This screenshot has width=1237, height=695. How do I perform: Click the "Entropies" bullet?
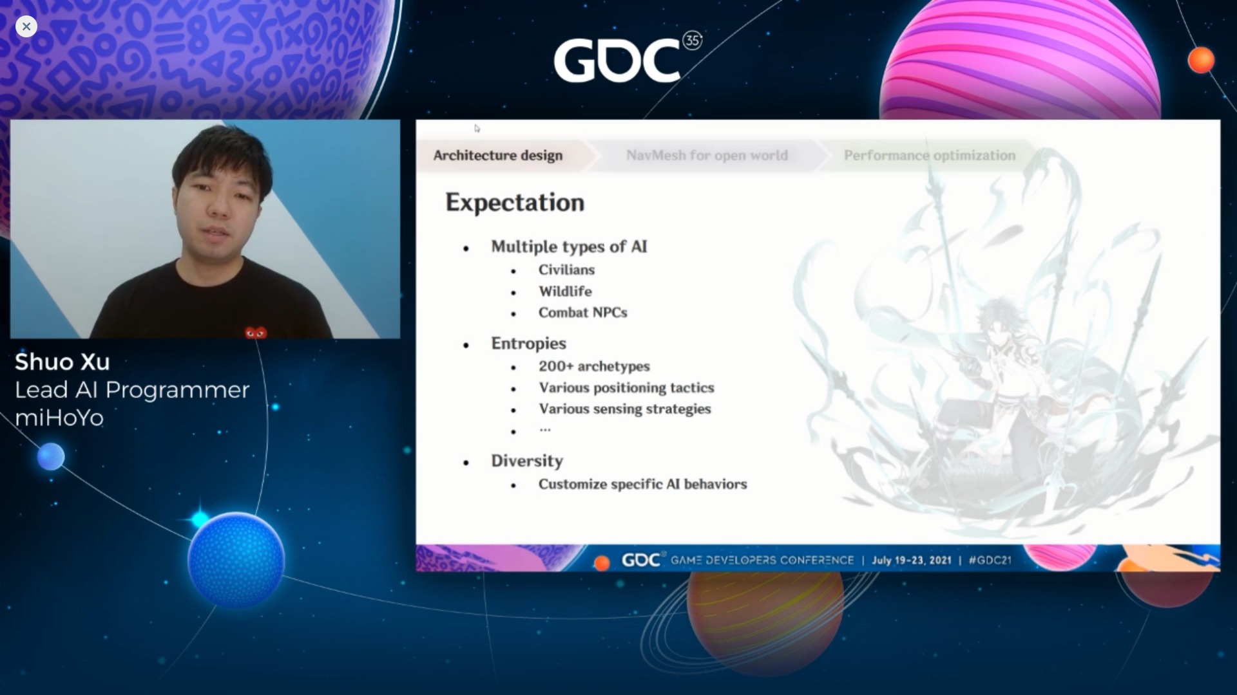click(x=528, y=344)
